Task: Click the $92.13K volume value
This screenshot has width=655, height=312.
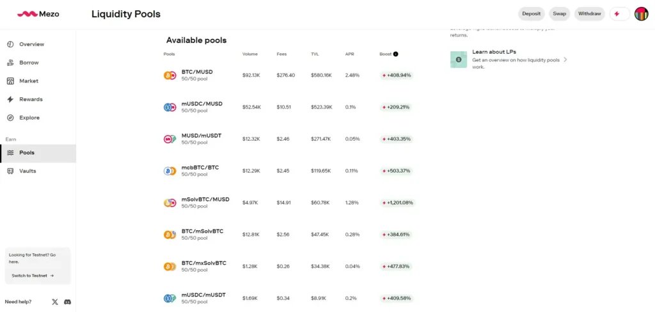Action: 251,75
